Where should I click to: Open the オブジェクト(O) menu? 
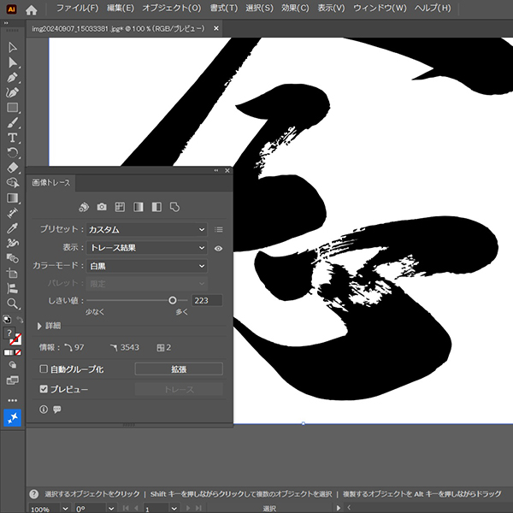[172, 8]
